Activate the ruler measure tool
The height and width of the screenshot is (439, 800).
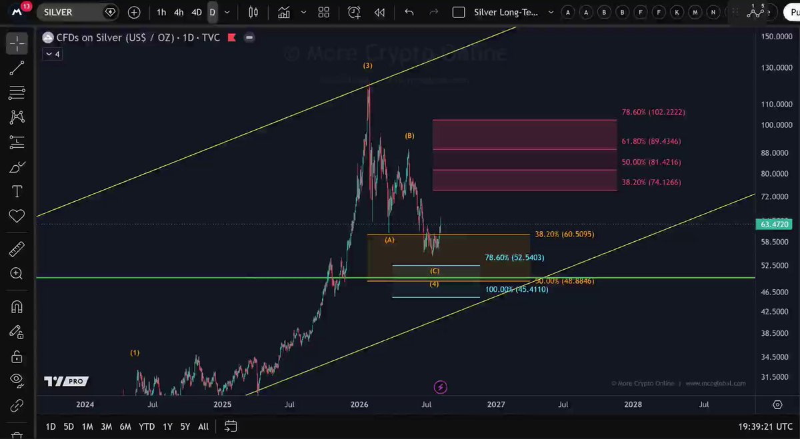pos(17,250)
